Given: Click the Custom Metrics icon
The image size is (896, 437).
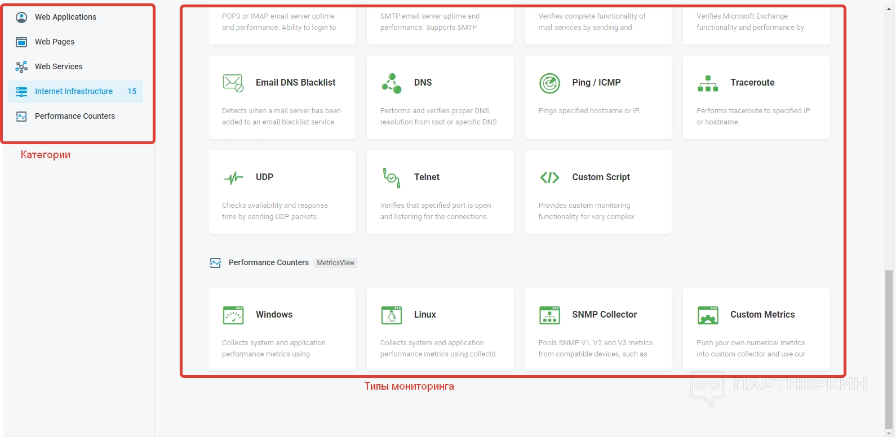Looking at the screenshot, I should (x=708, y=315).
